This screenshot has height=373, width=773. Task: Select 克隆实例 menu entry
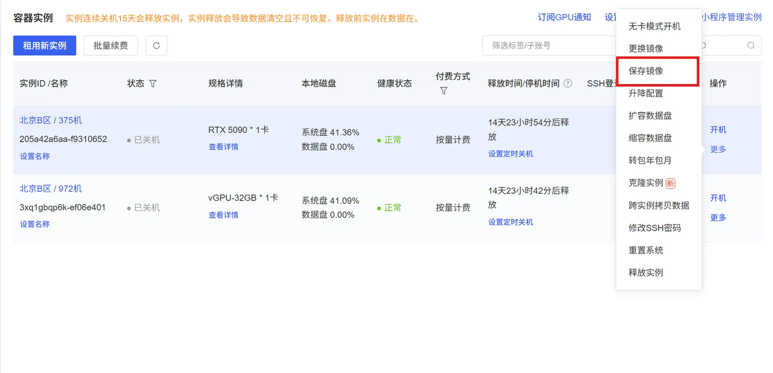[645, 183]
